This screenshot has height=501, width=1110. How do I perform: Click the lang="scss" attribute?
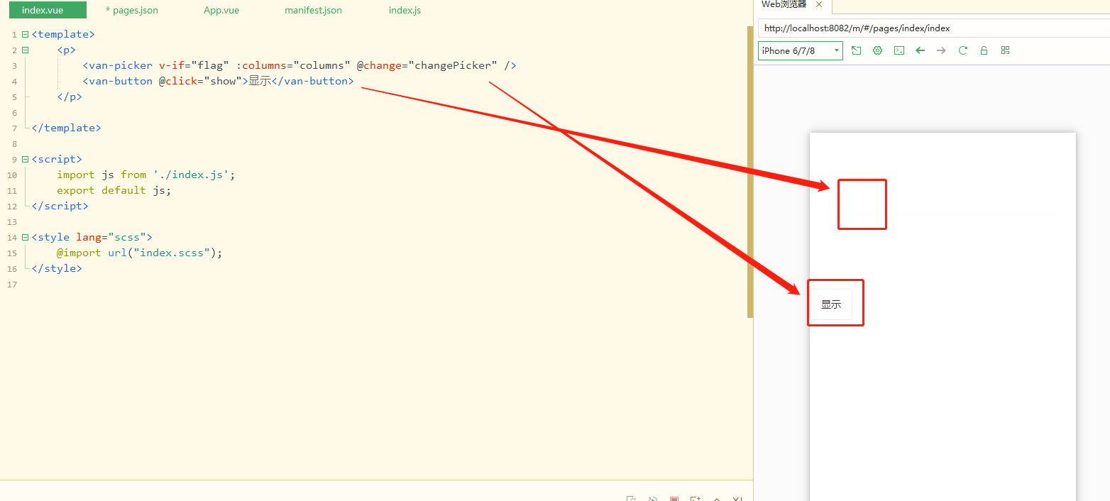tap(111, 237)
